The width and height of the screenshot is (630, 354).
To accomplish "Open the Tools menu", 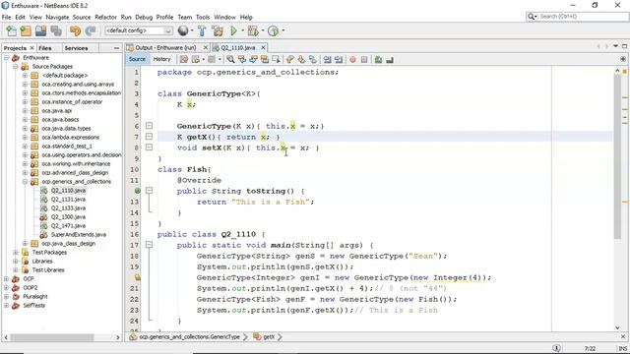I will click(x=203, y=18).
